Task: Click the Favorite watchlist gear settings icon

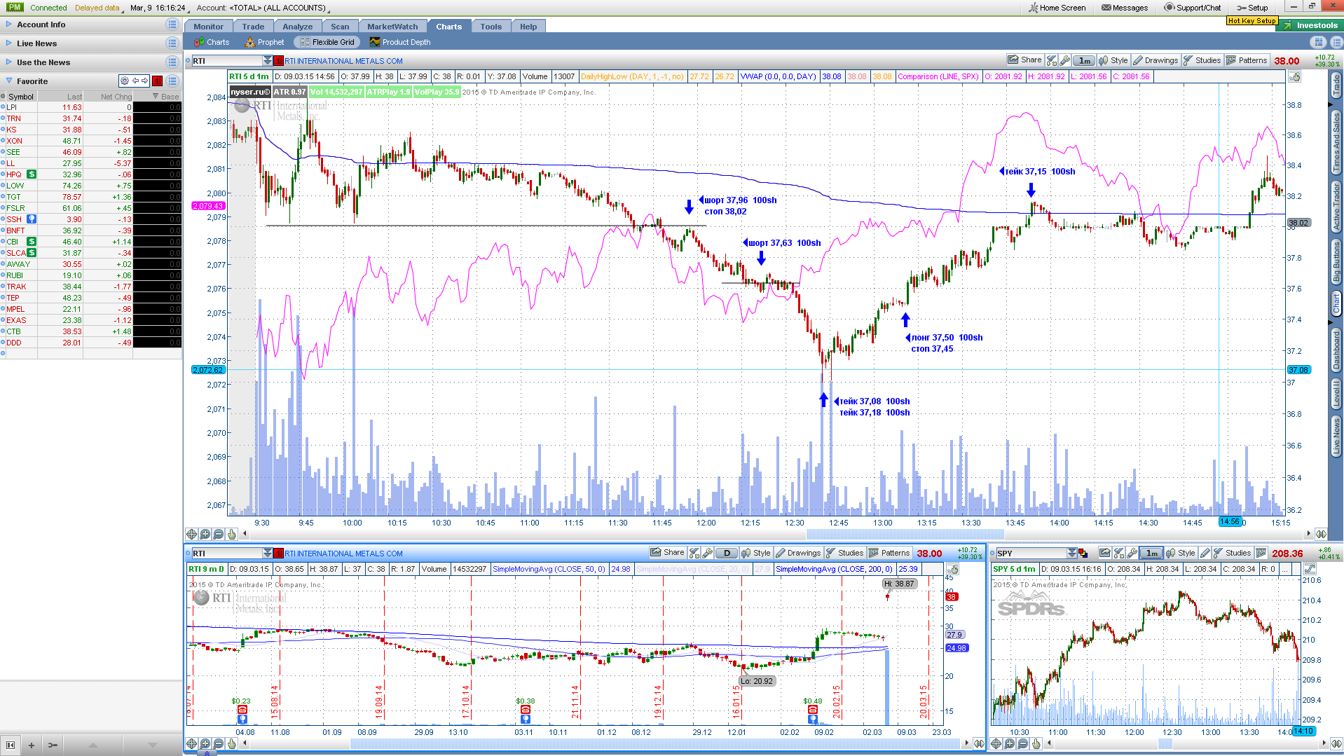Action: coord(125,81)
